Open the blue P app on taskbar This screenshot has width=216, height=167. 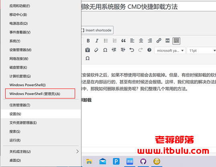pyautogui.click(x=116, y=161)
